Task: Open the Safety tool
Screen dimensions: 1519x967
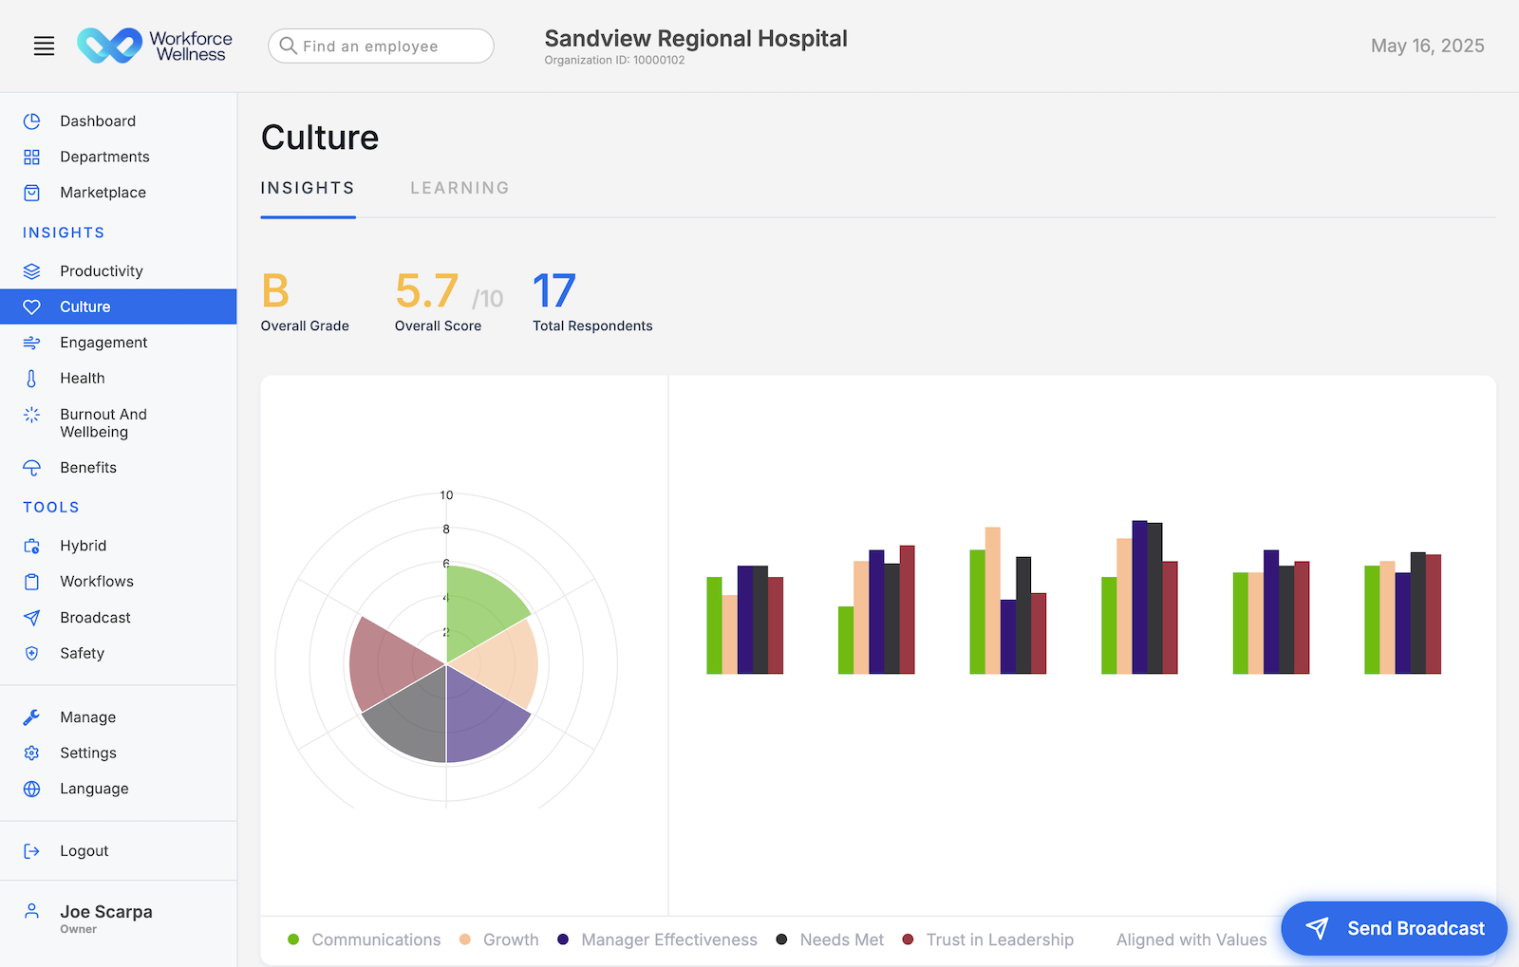Action: (84, 653)
